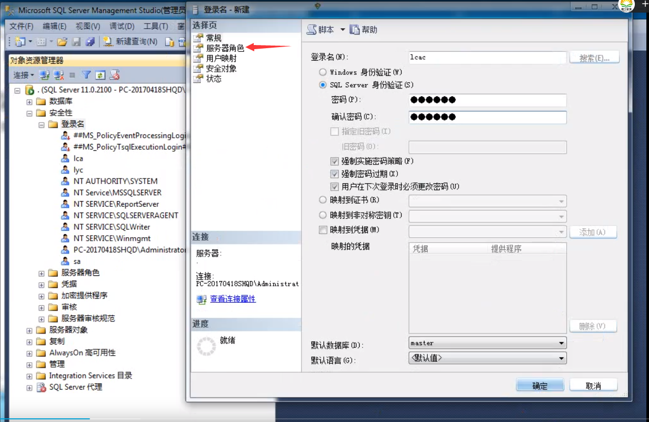
Task: Toggle 强制密码过期 checkbox
Action: point(334,174)
